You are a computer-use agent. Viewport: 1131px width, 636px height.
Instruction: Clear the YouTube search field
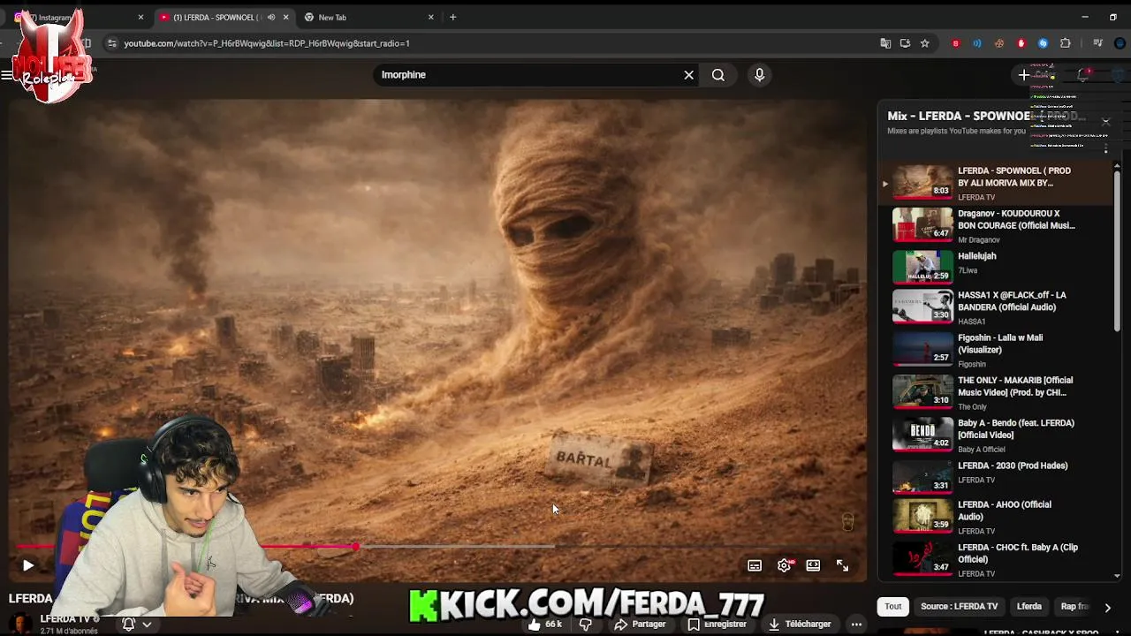[x=689, y=75]
